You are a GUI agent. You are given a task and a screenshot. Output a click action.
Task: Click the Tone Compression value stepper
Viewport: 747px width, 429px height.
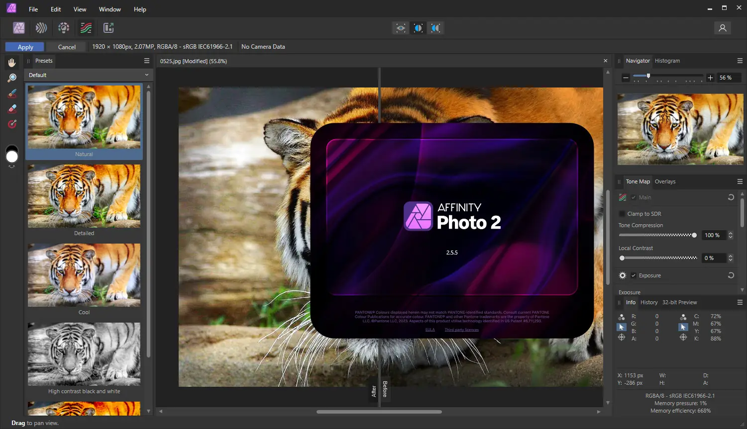coord(731,235)
